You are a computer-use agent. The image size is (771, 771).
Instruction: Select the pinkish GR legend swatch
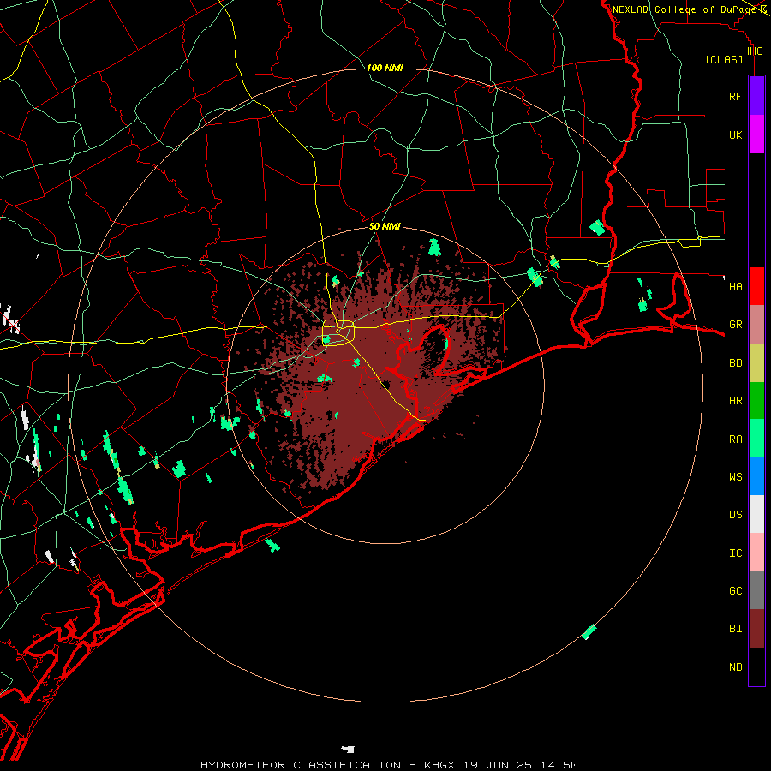point(756,325)
